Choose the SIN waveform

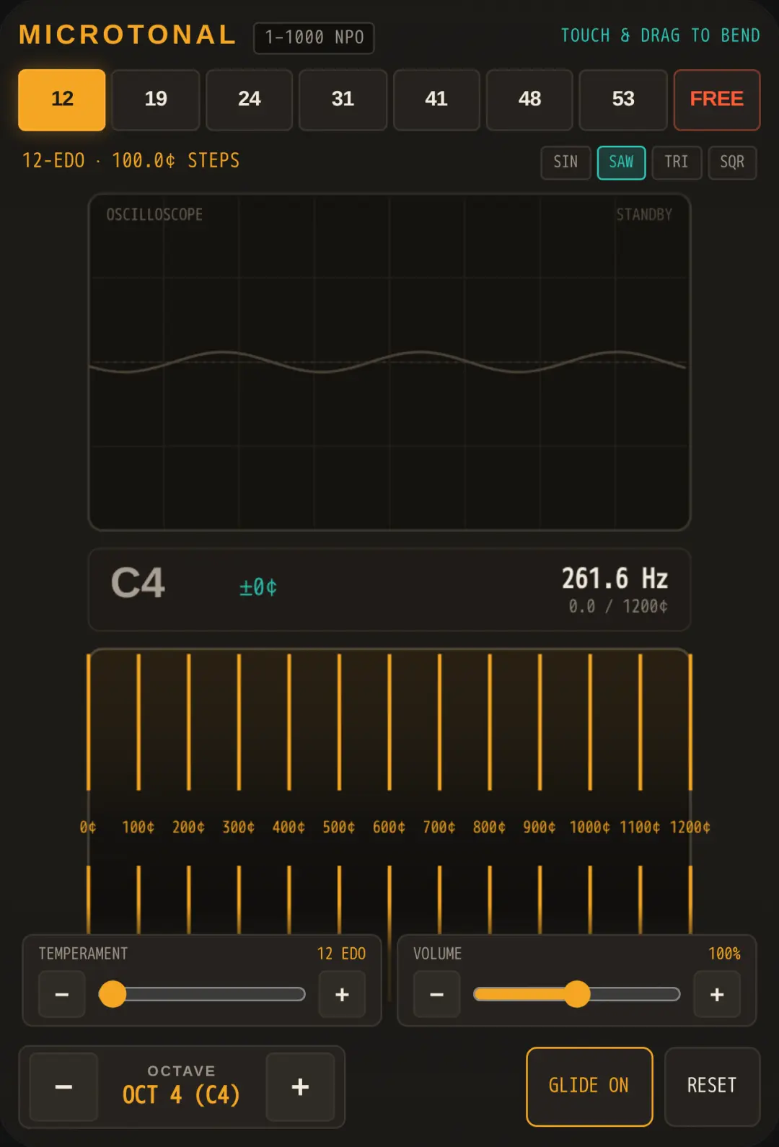coord(565,162)
